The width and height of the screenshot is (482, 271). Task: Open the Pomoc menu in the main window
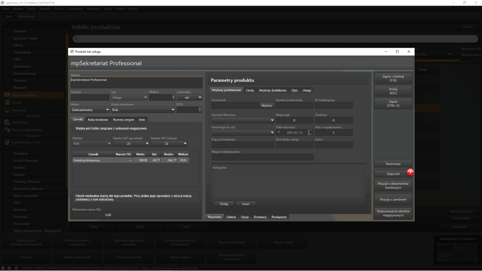[x=133, y=9]
